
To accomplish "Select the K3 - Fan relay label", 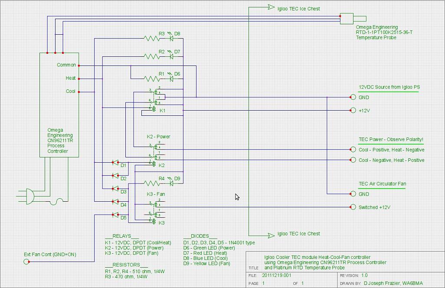I will pyautogui.click(x=156, y=194).
